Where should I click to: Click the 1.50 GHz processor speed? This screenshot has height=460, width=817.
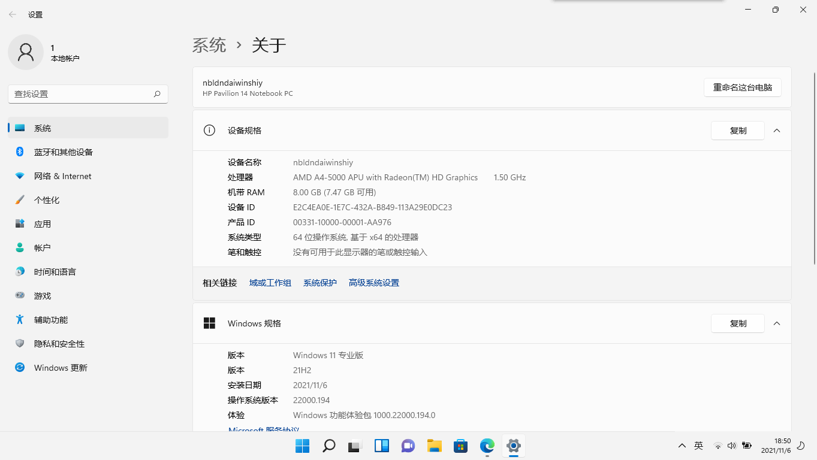tap(510, 177)
